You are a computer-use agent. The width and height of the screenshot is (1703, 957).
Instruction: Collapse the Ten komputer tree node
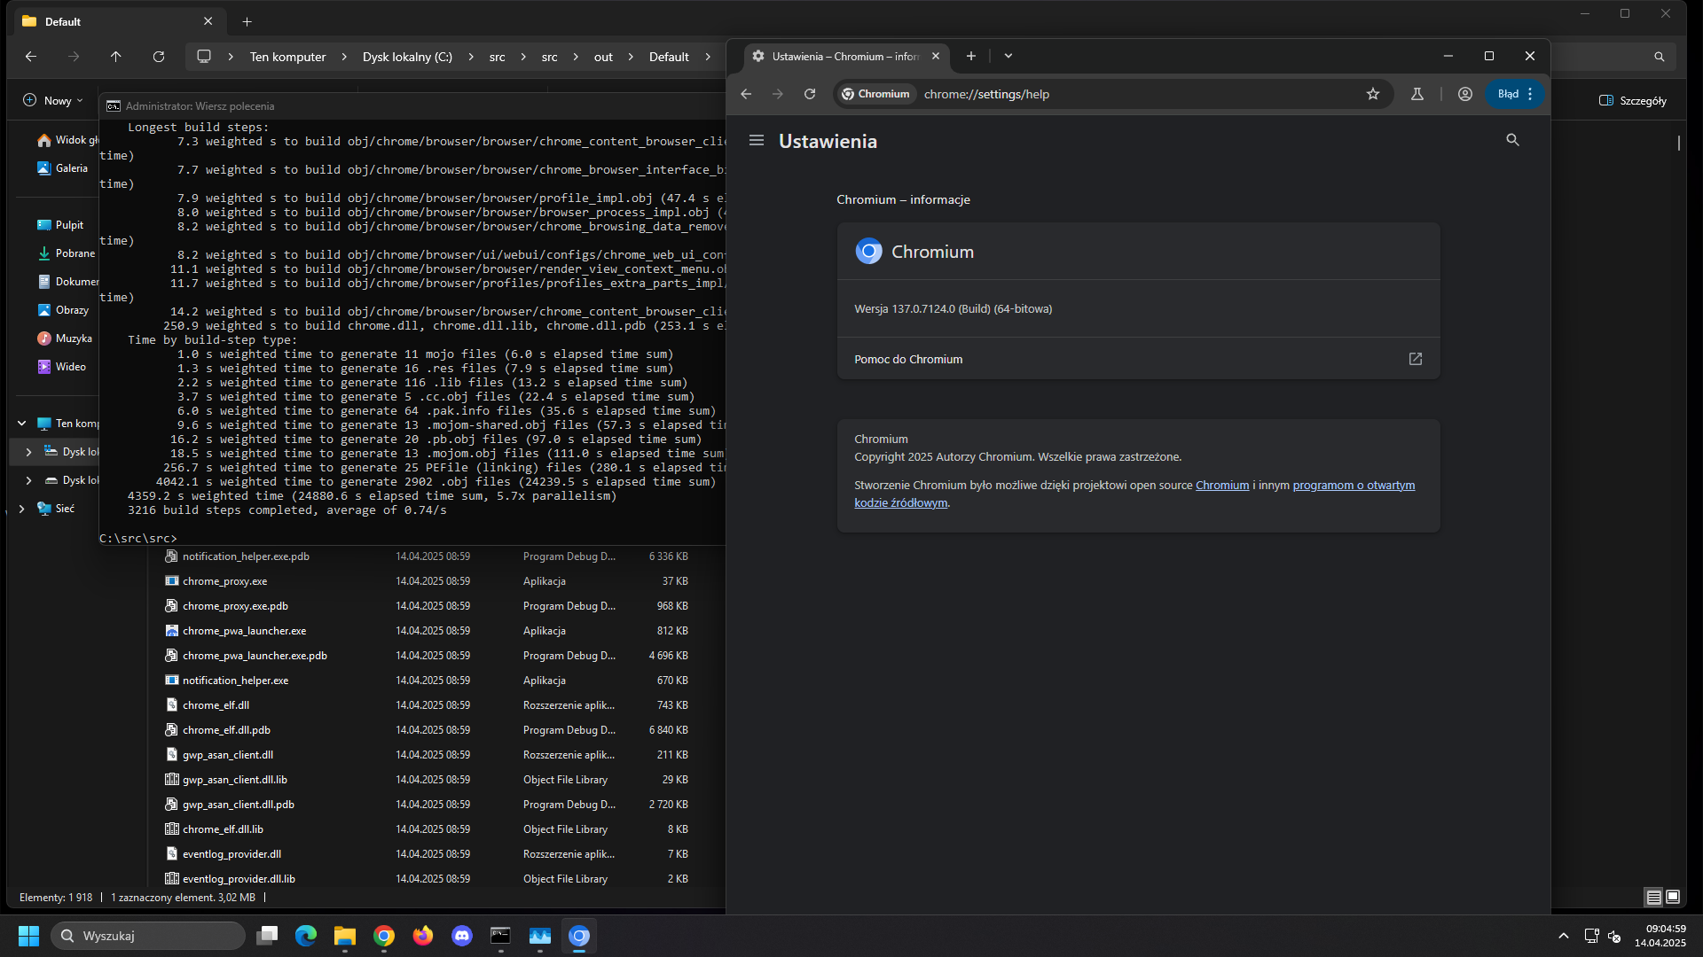[x=22, y=424]
